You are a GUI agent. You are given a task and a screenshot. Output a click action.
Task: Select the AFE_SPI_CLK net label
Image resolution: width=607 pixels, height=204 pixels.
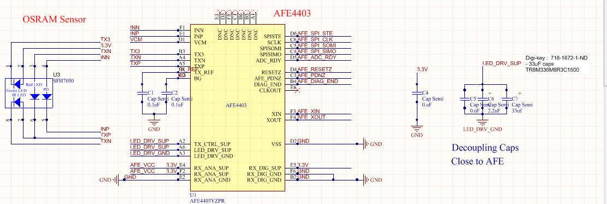pos(315,39)
